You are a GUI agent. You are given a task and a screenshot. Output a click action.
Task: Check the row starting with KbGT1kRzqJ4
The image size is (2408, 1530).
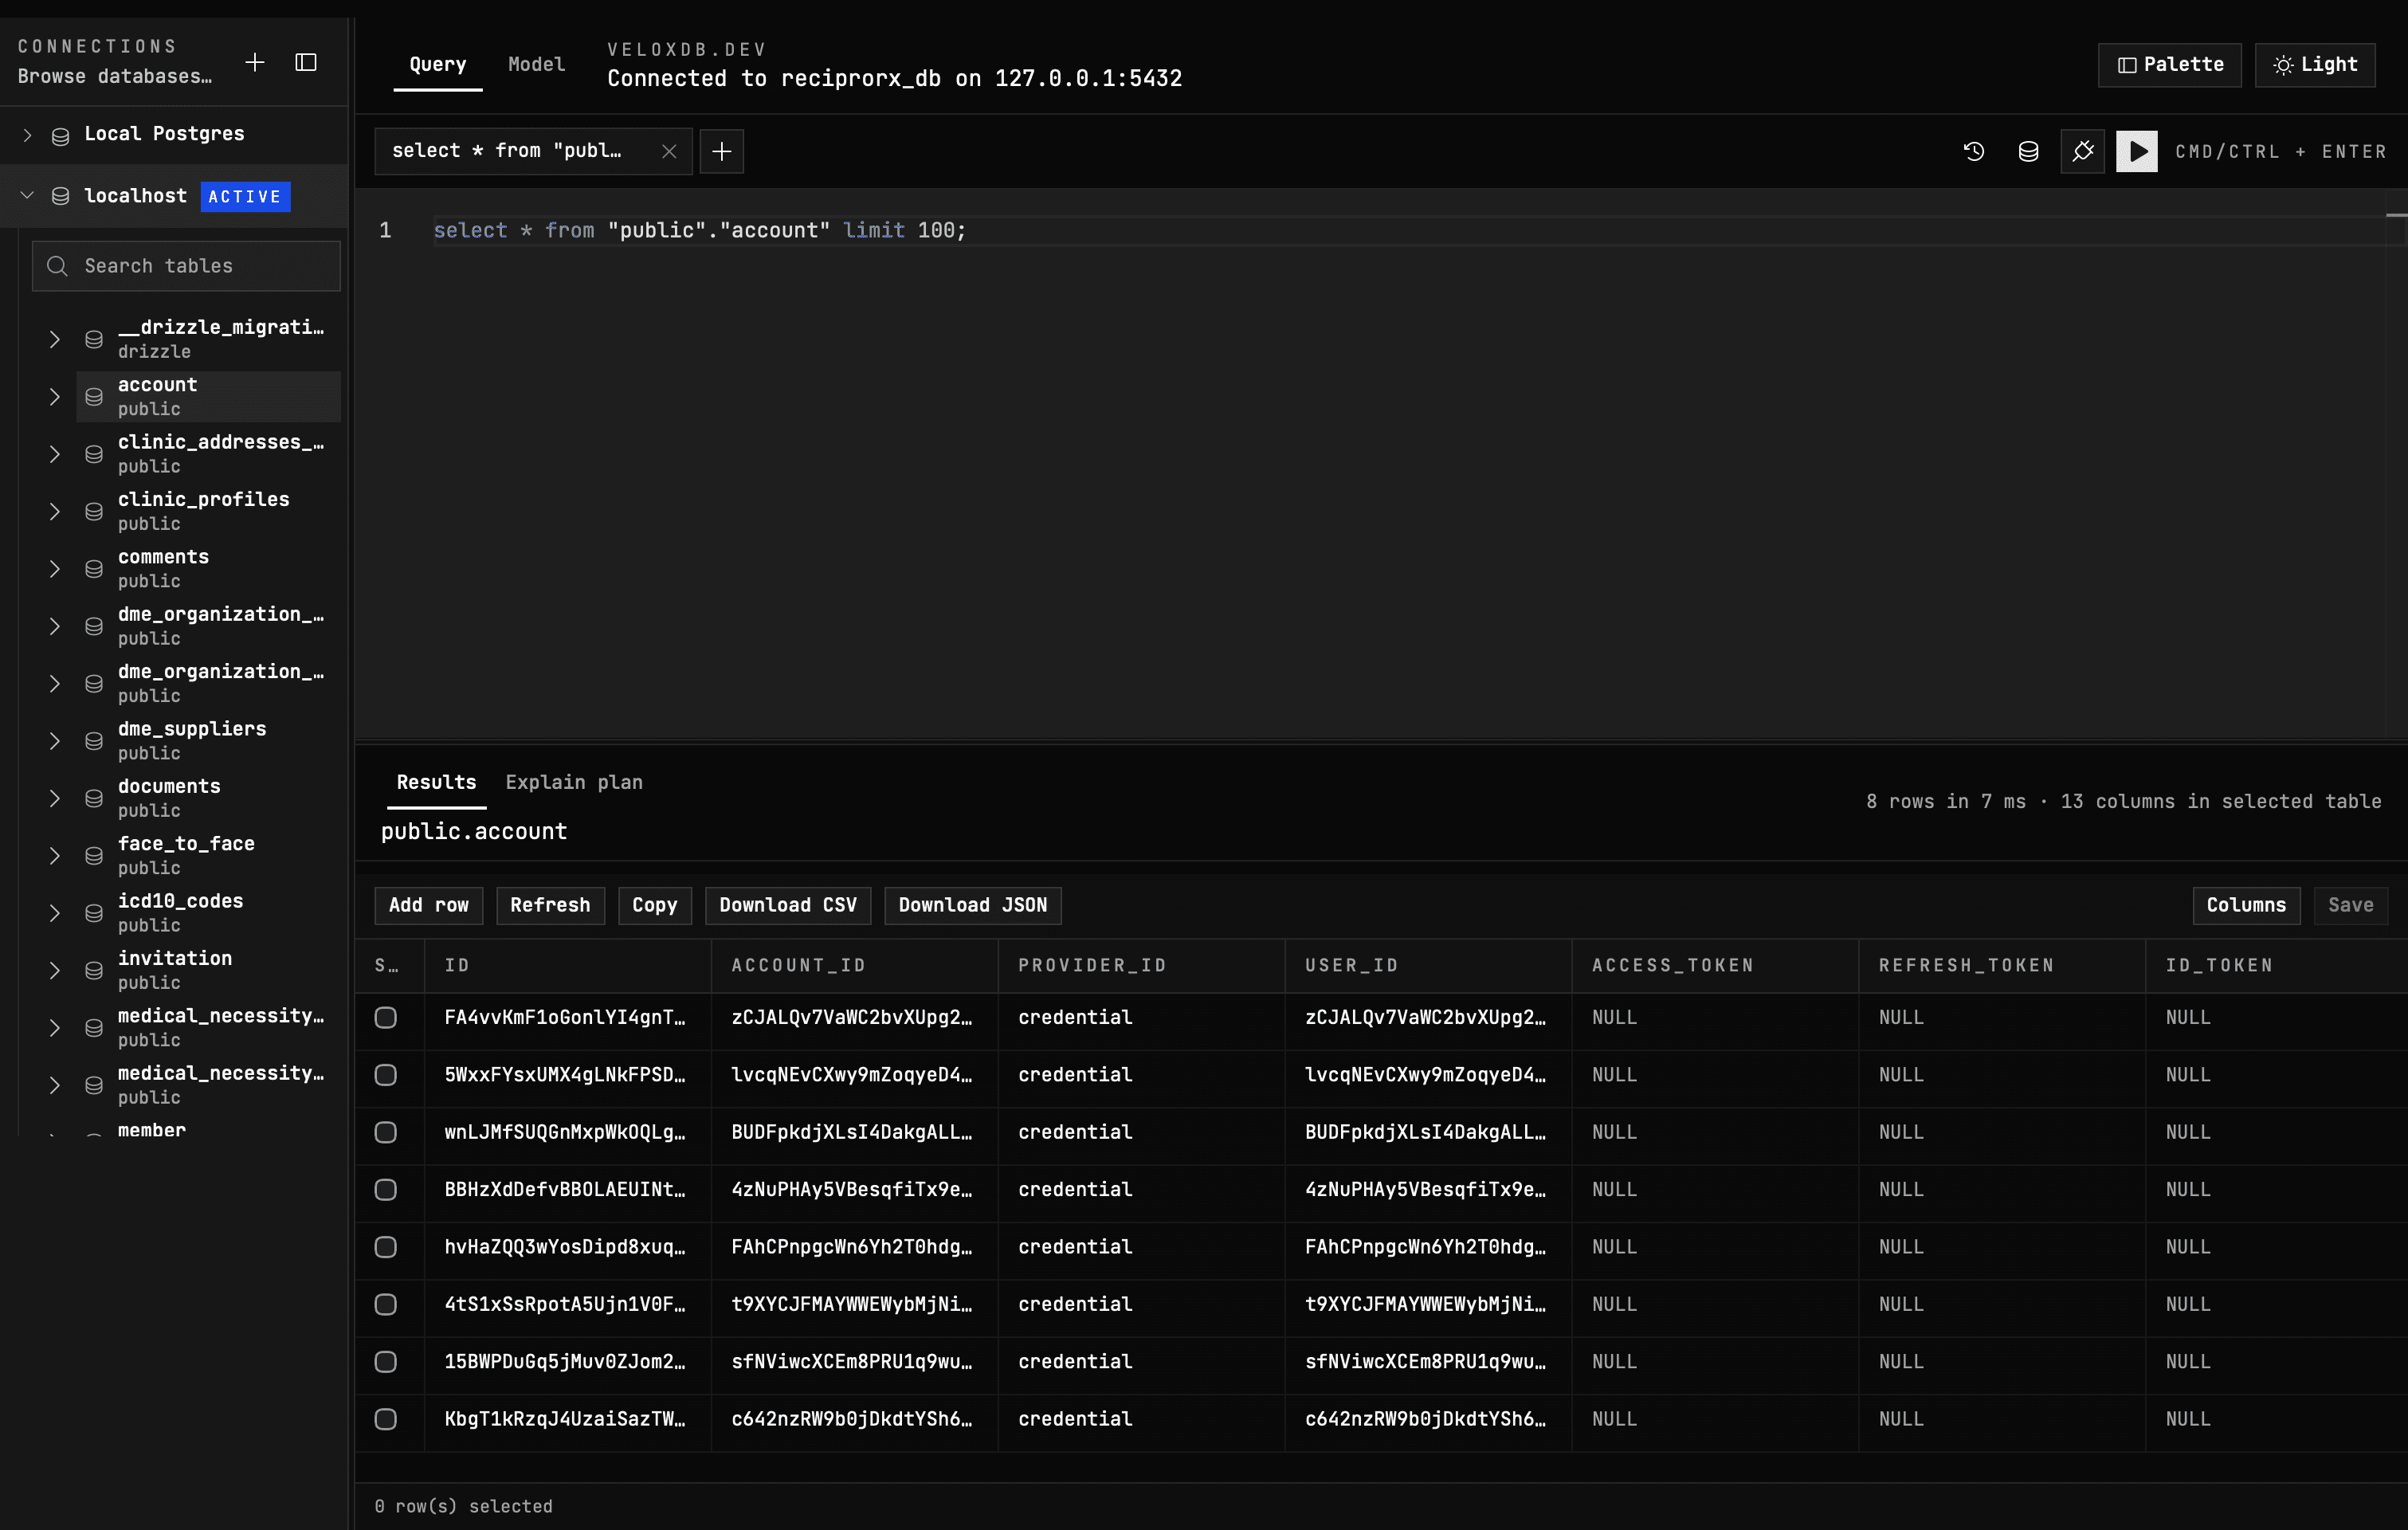pos(387,1419)
